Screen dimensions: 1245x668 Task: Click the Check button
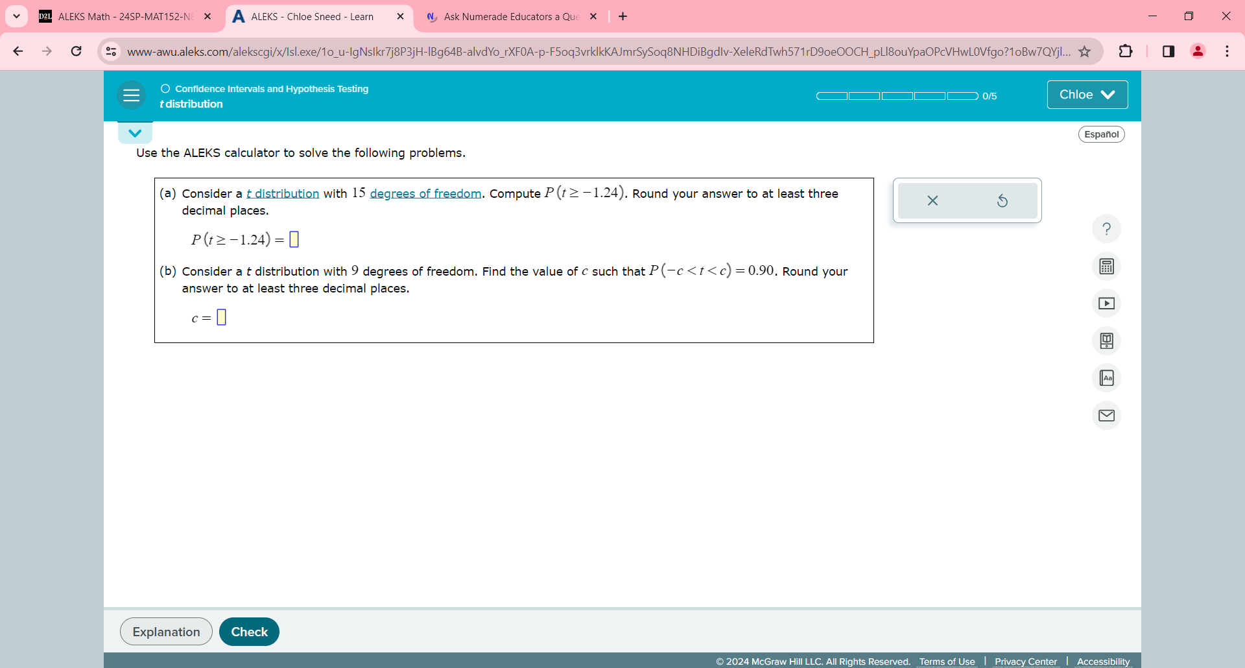(x=249, y=632)
